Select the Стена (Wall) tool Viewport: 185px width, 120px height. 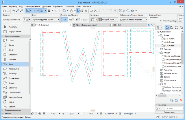[11, 41]
